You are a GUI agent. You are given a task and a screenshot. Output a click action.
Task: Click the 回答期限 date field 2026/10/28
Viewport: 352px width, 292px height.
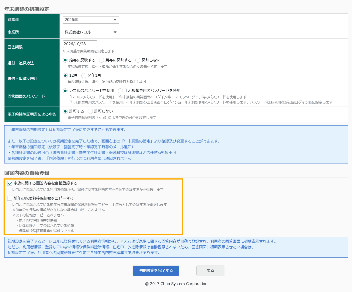[x=80, y=44]
